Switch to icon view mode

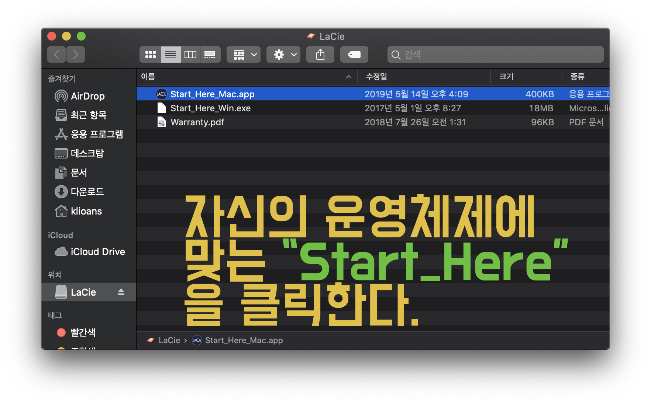click(x=150, y=55)
